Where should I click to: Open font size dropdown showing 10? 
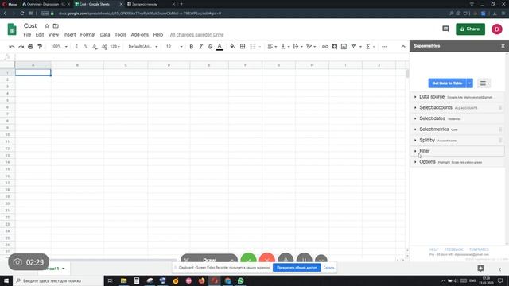[174, 47]
